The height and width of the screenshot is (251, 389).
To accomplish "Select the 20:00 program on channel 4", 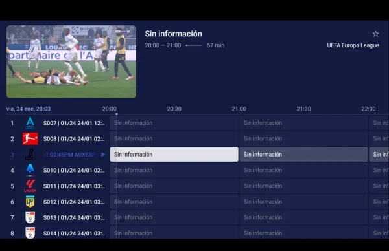I will tap(174, 170).
